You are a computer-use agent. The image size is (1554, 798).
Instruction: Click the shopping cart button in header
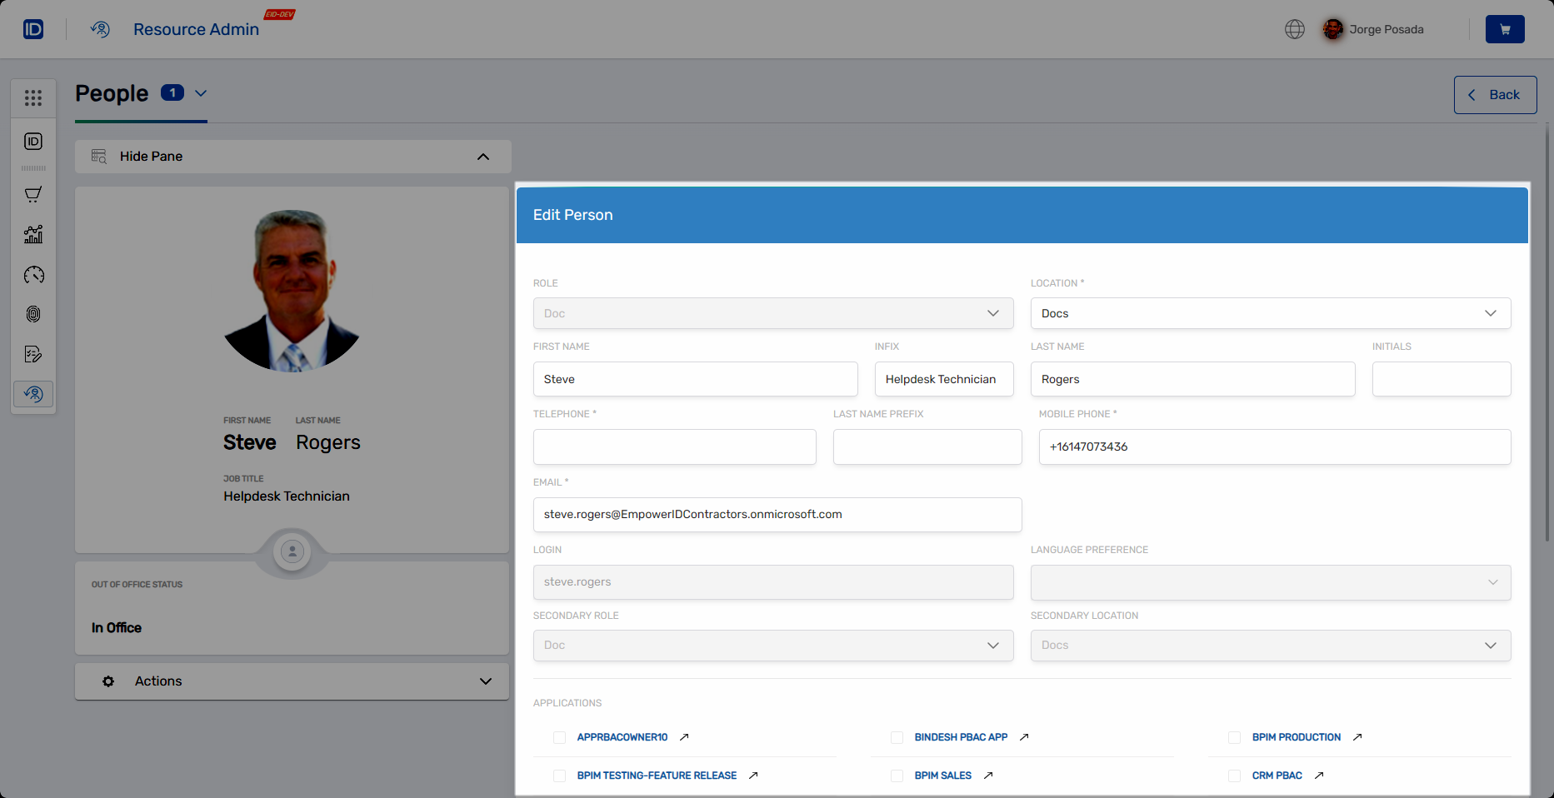[x=1504, y=29]
